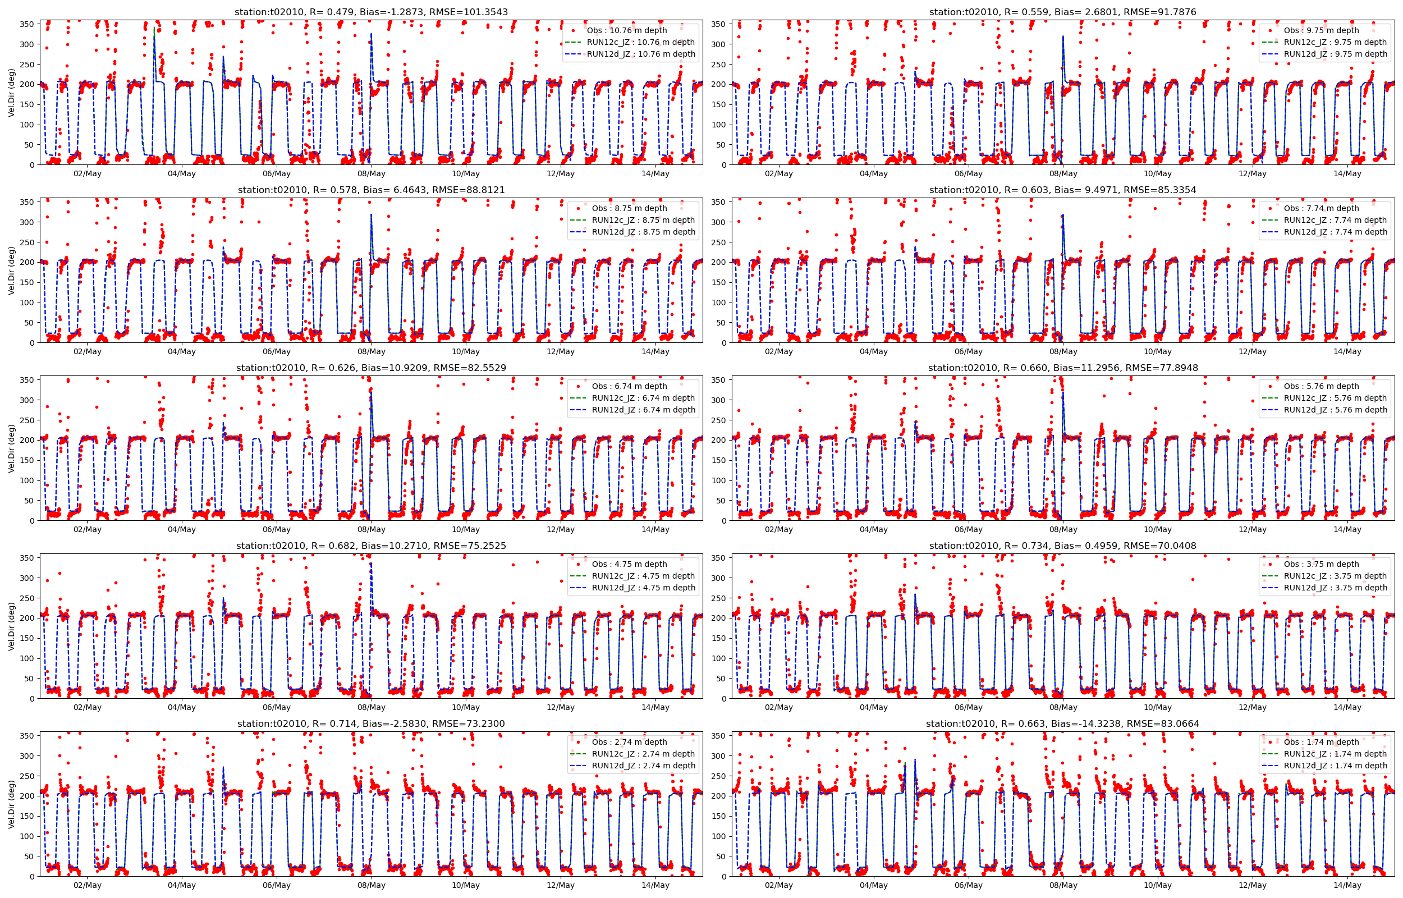Click the green dashed line sample in 6.74 m legend

pyautogui.click(x=577, y=398)
